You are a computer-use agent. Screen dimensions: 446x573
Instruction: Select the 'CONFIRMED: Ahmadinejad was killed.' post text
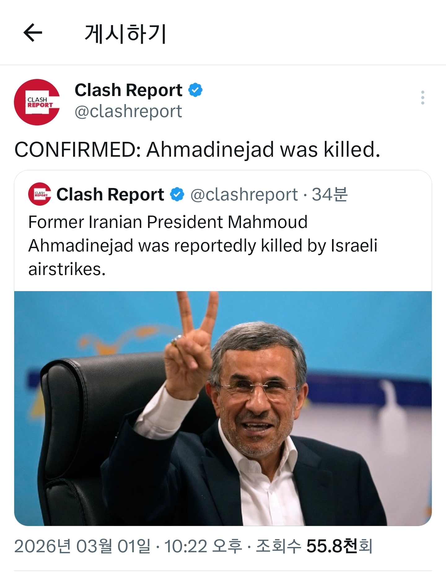pos(197,150)
